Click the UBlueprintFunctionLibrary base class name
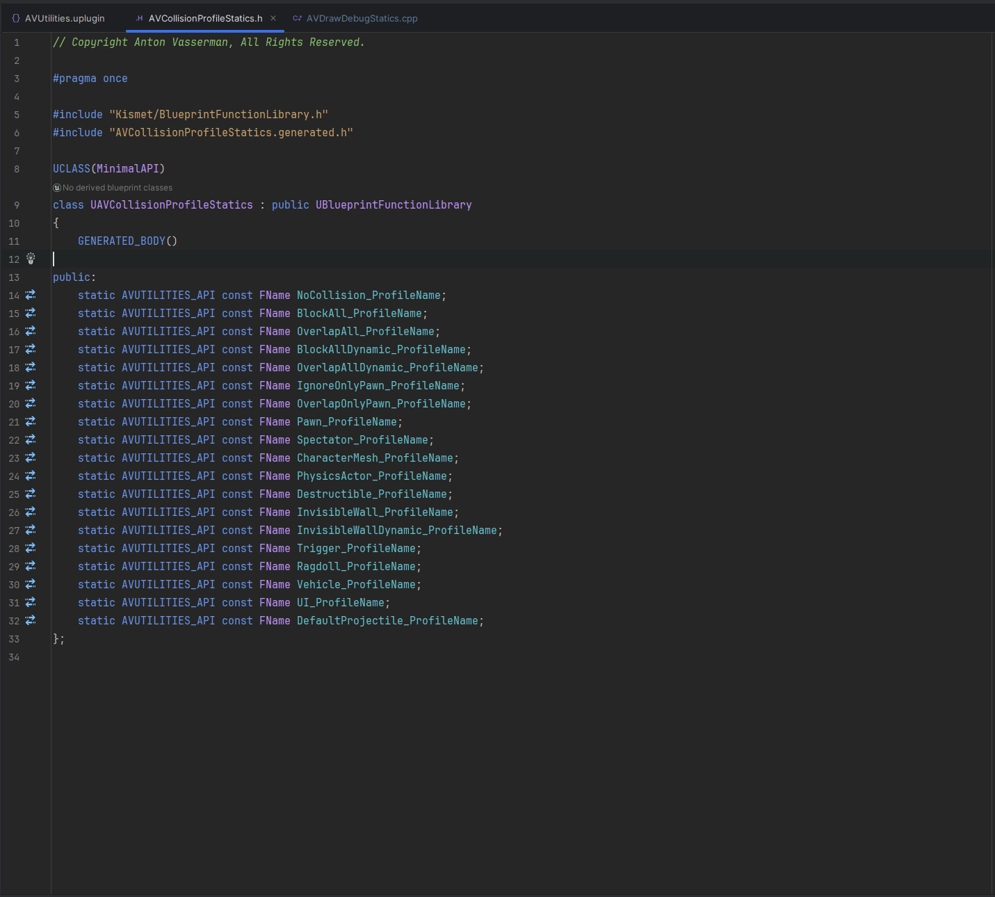 point(394,205)
